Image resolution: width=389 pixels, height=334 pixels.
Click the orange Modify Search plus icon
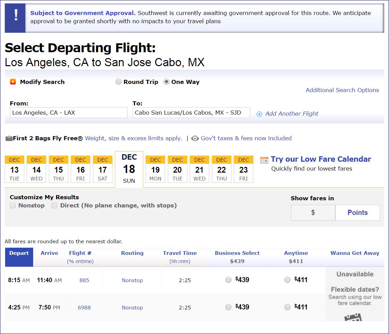tap(13, 82)
